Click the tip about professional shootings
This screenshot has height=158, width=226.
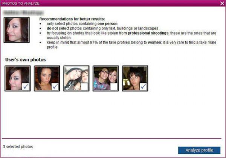pyautogui.click(x=131, y=35)
